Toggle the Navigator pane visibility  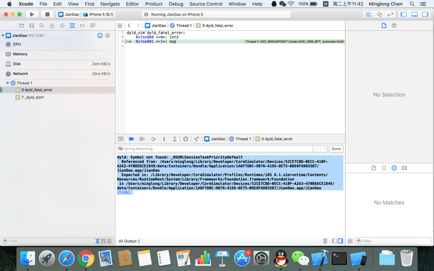[x=404, y=15]
